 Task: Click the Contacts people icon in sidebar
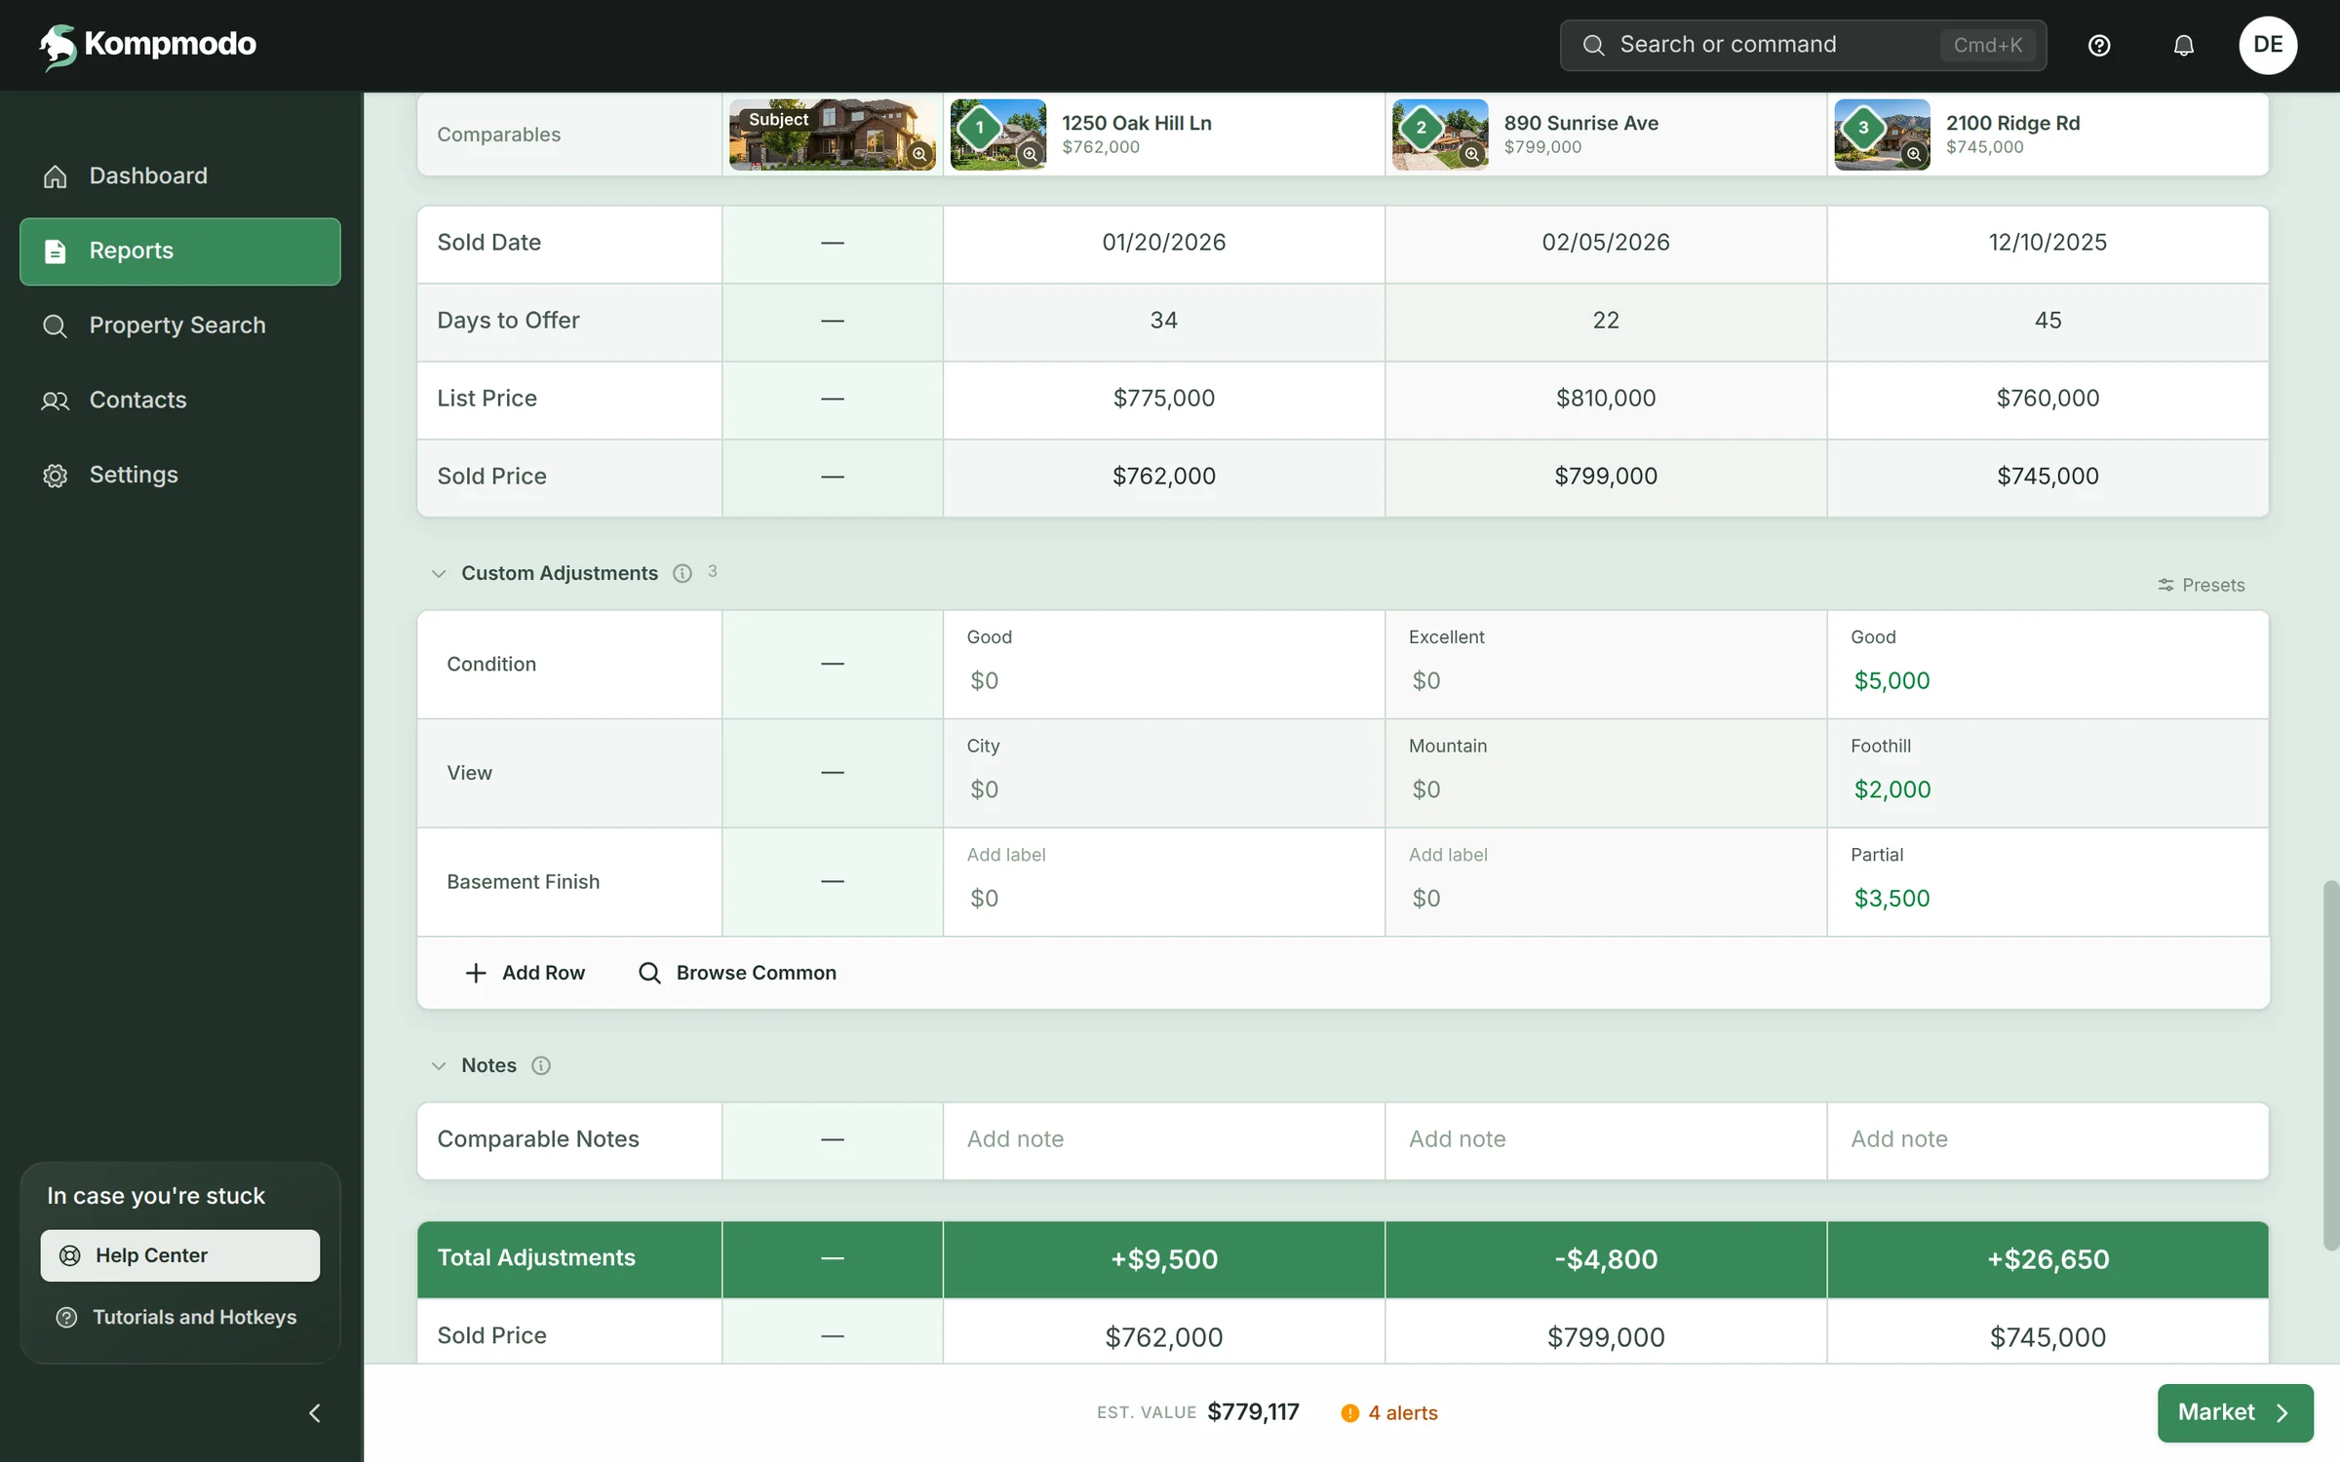[56, 401]
